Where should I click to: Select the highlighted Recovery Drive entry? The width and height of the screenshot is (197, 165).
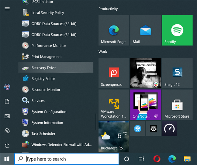click(x=56, y=67)
